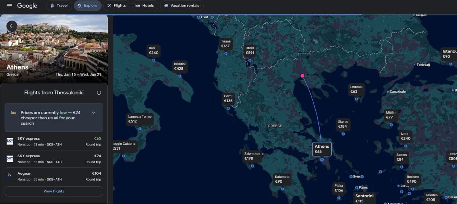Select the Bari €240 map label
Screen dimensions: 457x204
153,51
